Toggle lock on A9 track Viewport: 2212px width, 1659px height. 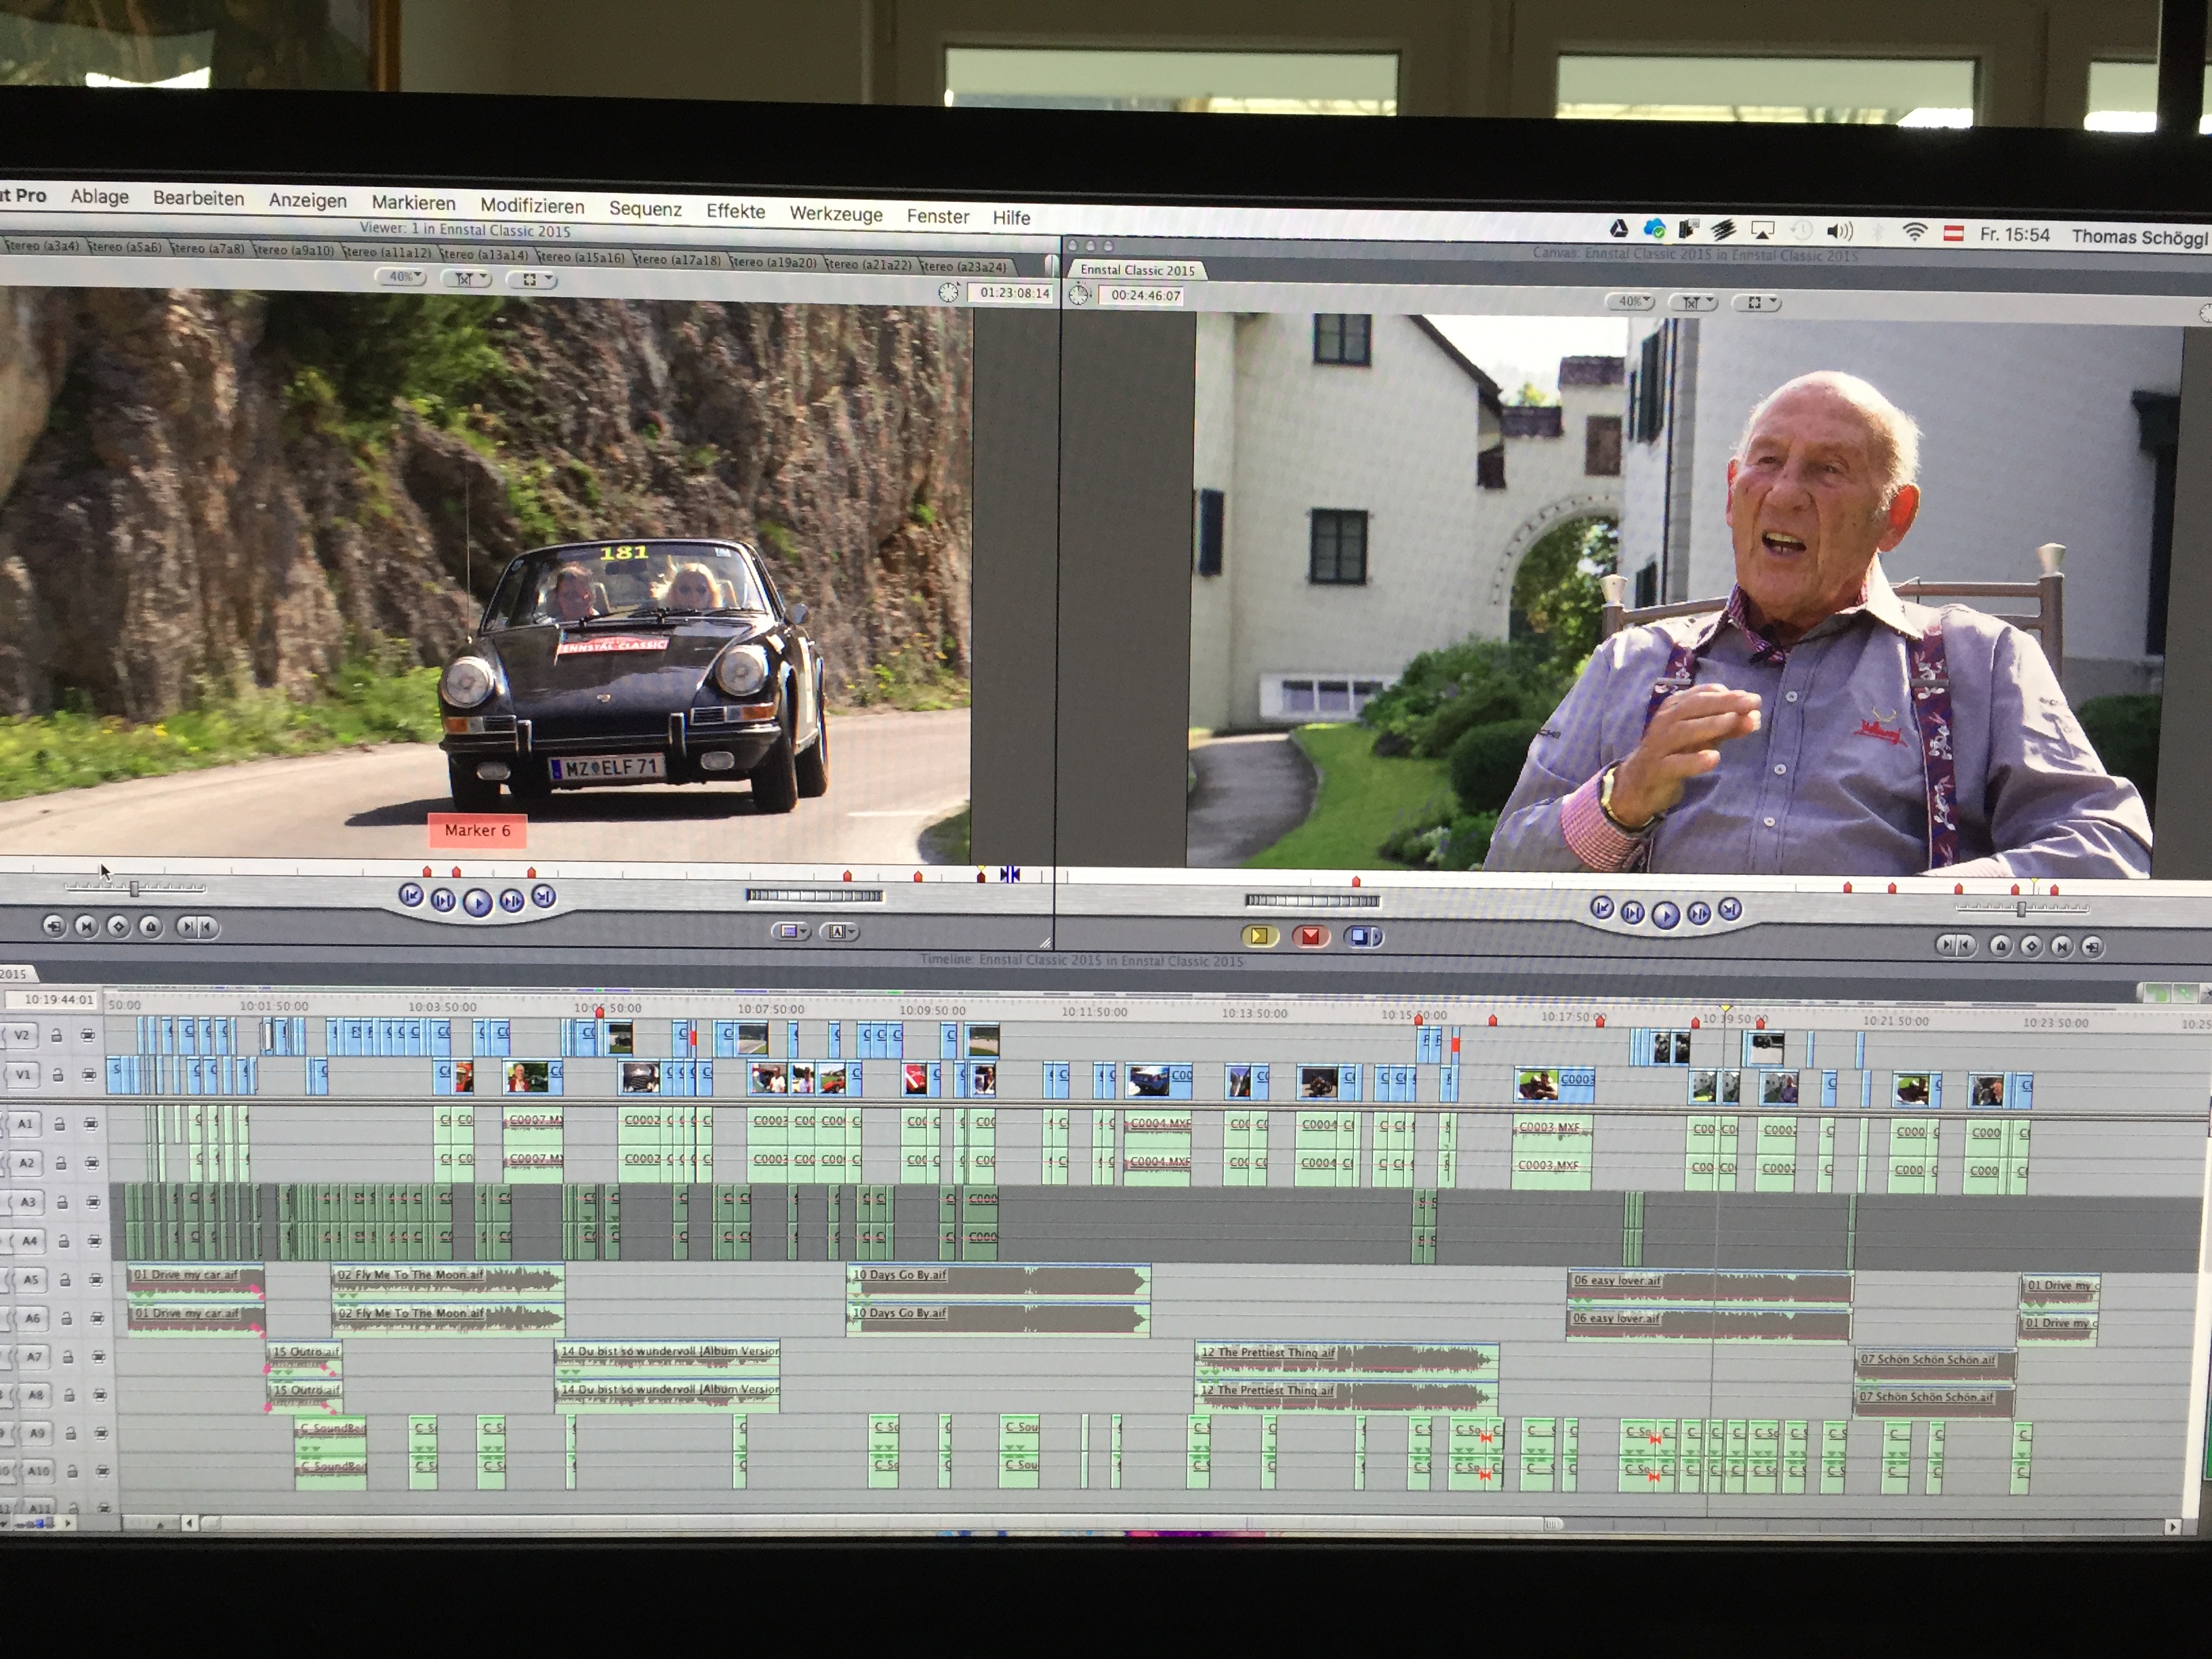pyautogui.click(x=71, y=1433)
